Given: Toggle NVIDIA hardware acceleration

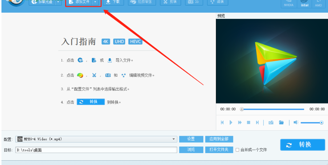Looking at the screenshot, I should pos(289,4).
